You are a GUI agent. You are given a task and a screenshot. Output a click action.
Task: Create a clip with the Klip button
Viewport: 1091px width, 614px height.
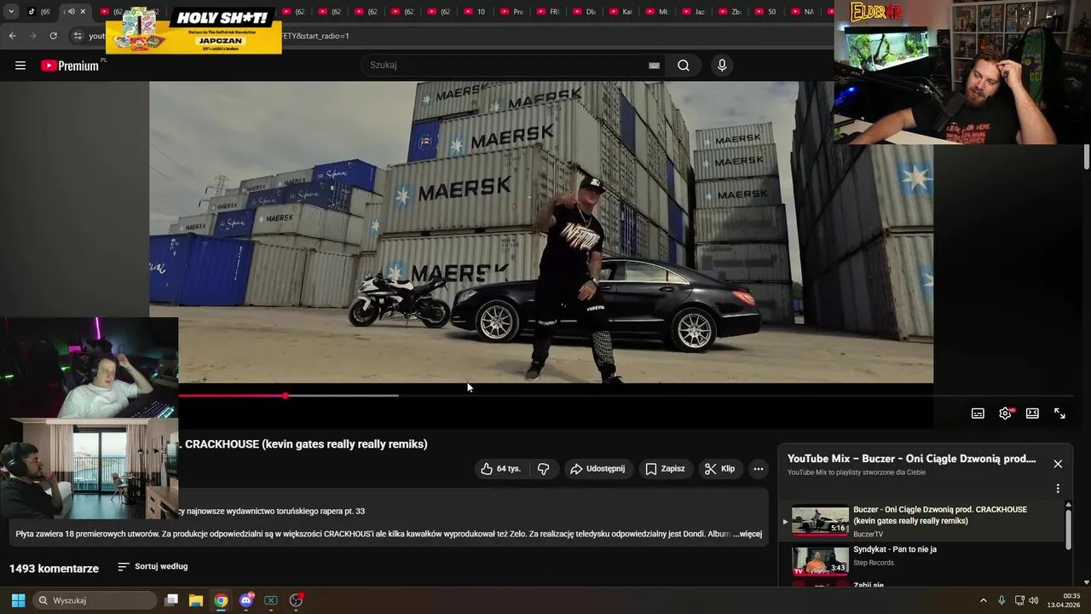click(719, 469)
